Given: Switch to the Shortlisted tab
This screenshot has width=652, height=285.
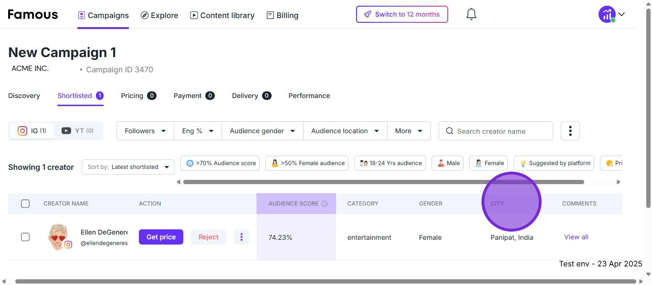Looking at the screenshot, I should pyautogui.click(x=80, y=96).
